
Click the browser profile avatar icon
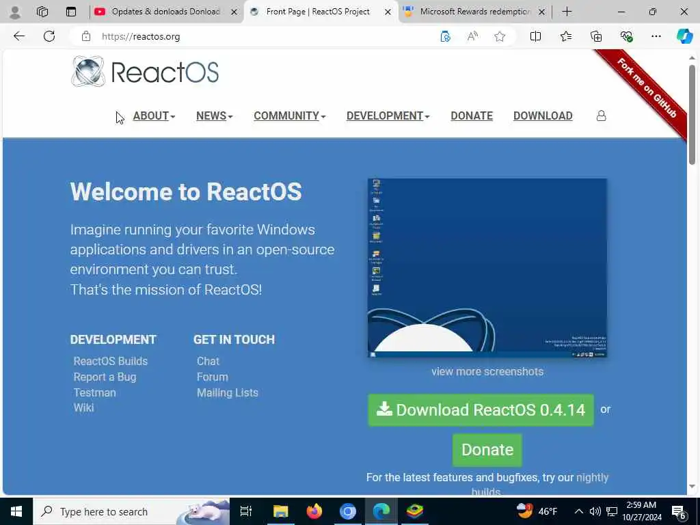15,12
